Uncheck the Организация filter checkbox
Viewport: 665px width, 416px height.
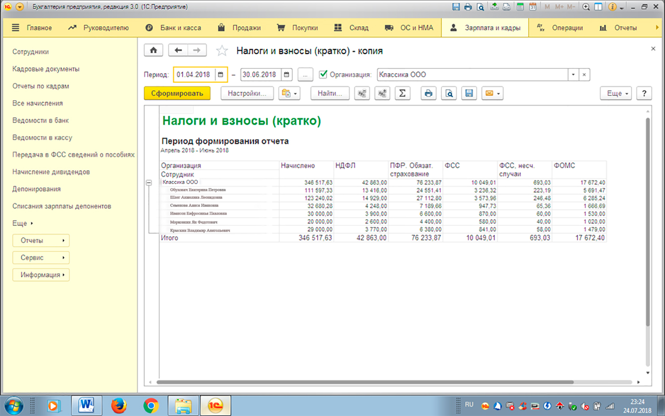click(323, 75)
